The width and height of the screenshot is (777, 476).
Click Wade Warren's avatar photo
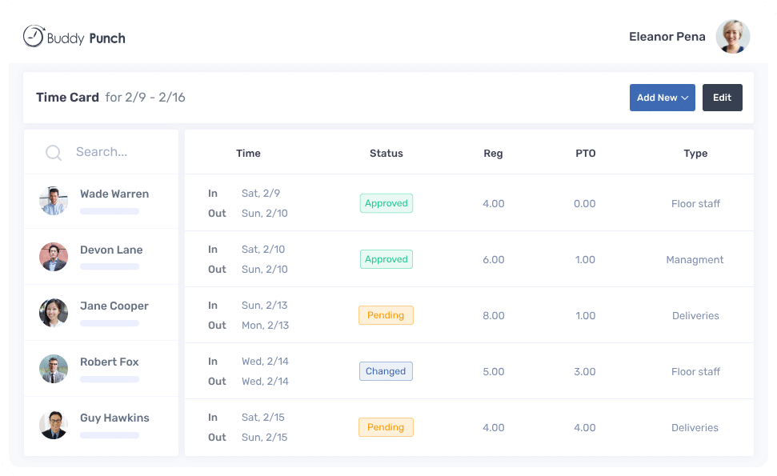[x=54, y=201]
